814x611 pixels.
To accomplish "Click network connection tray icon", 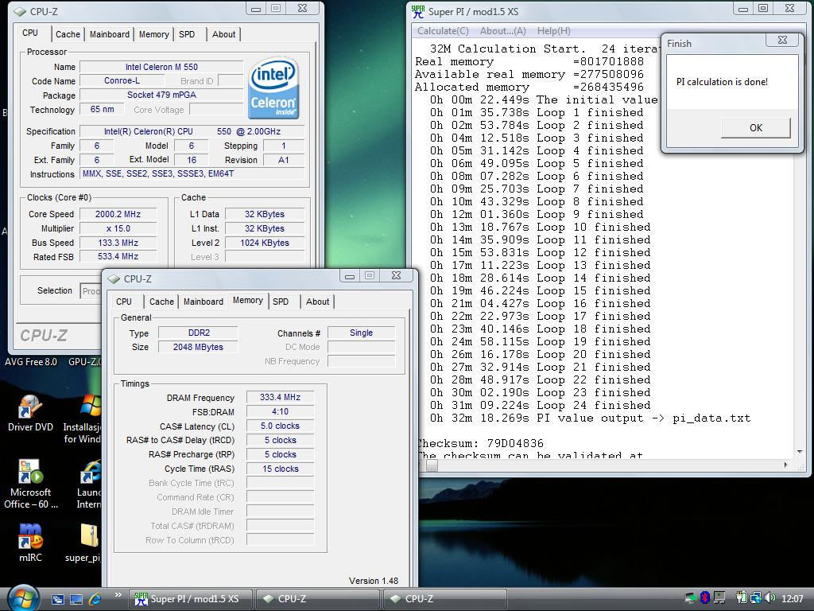I will point(755,598).
